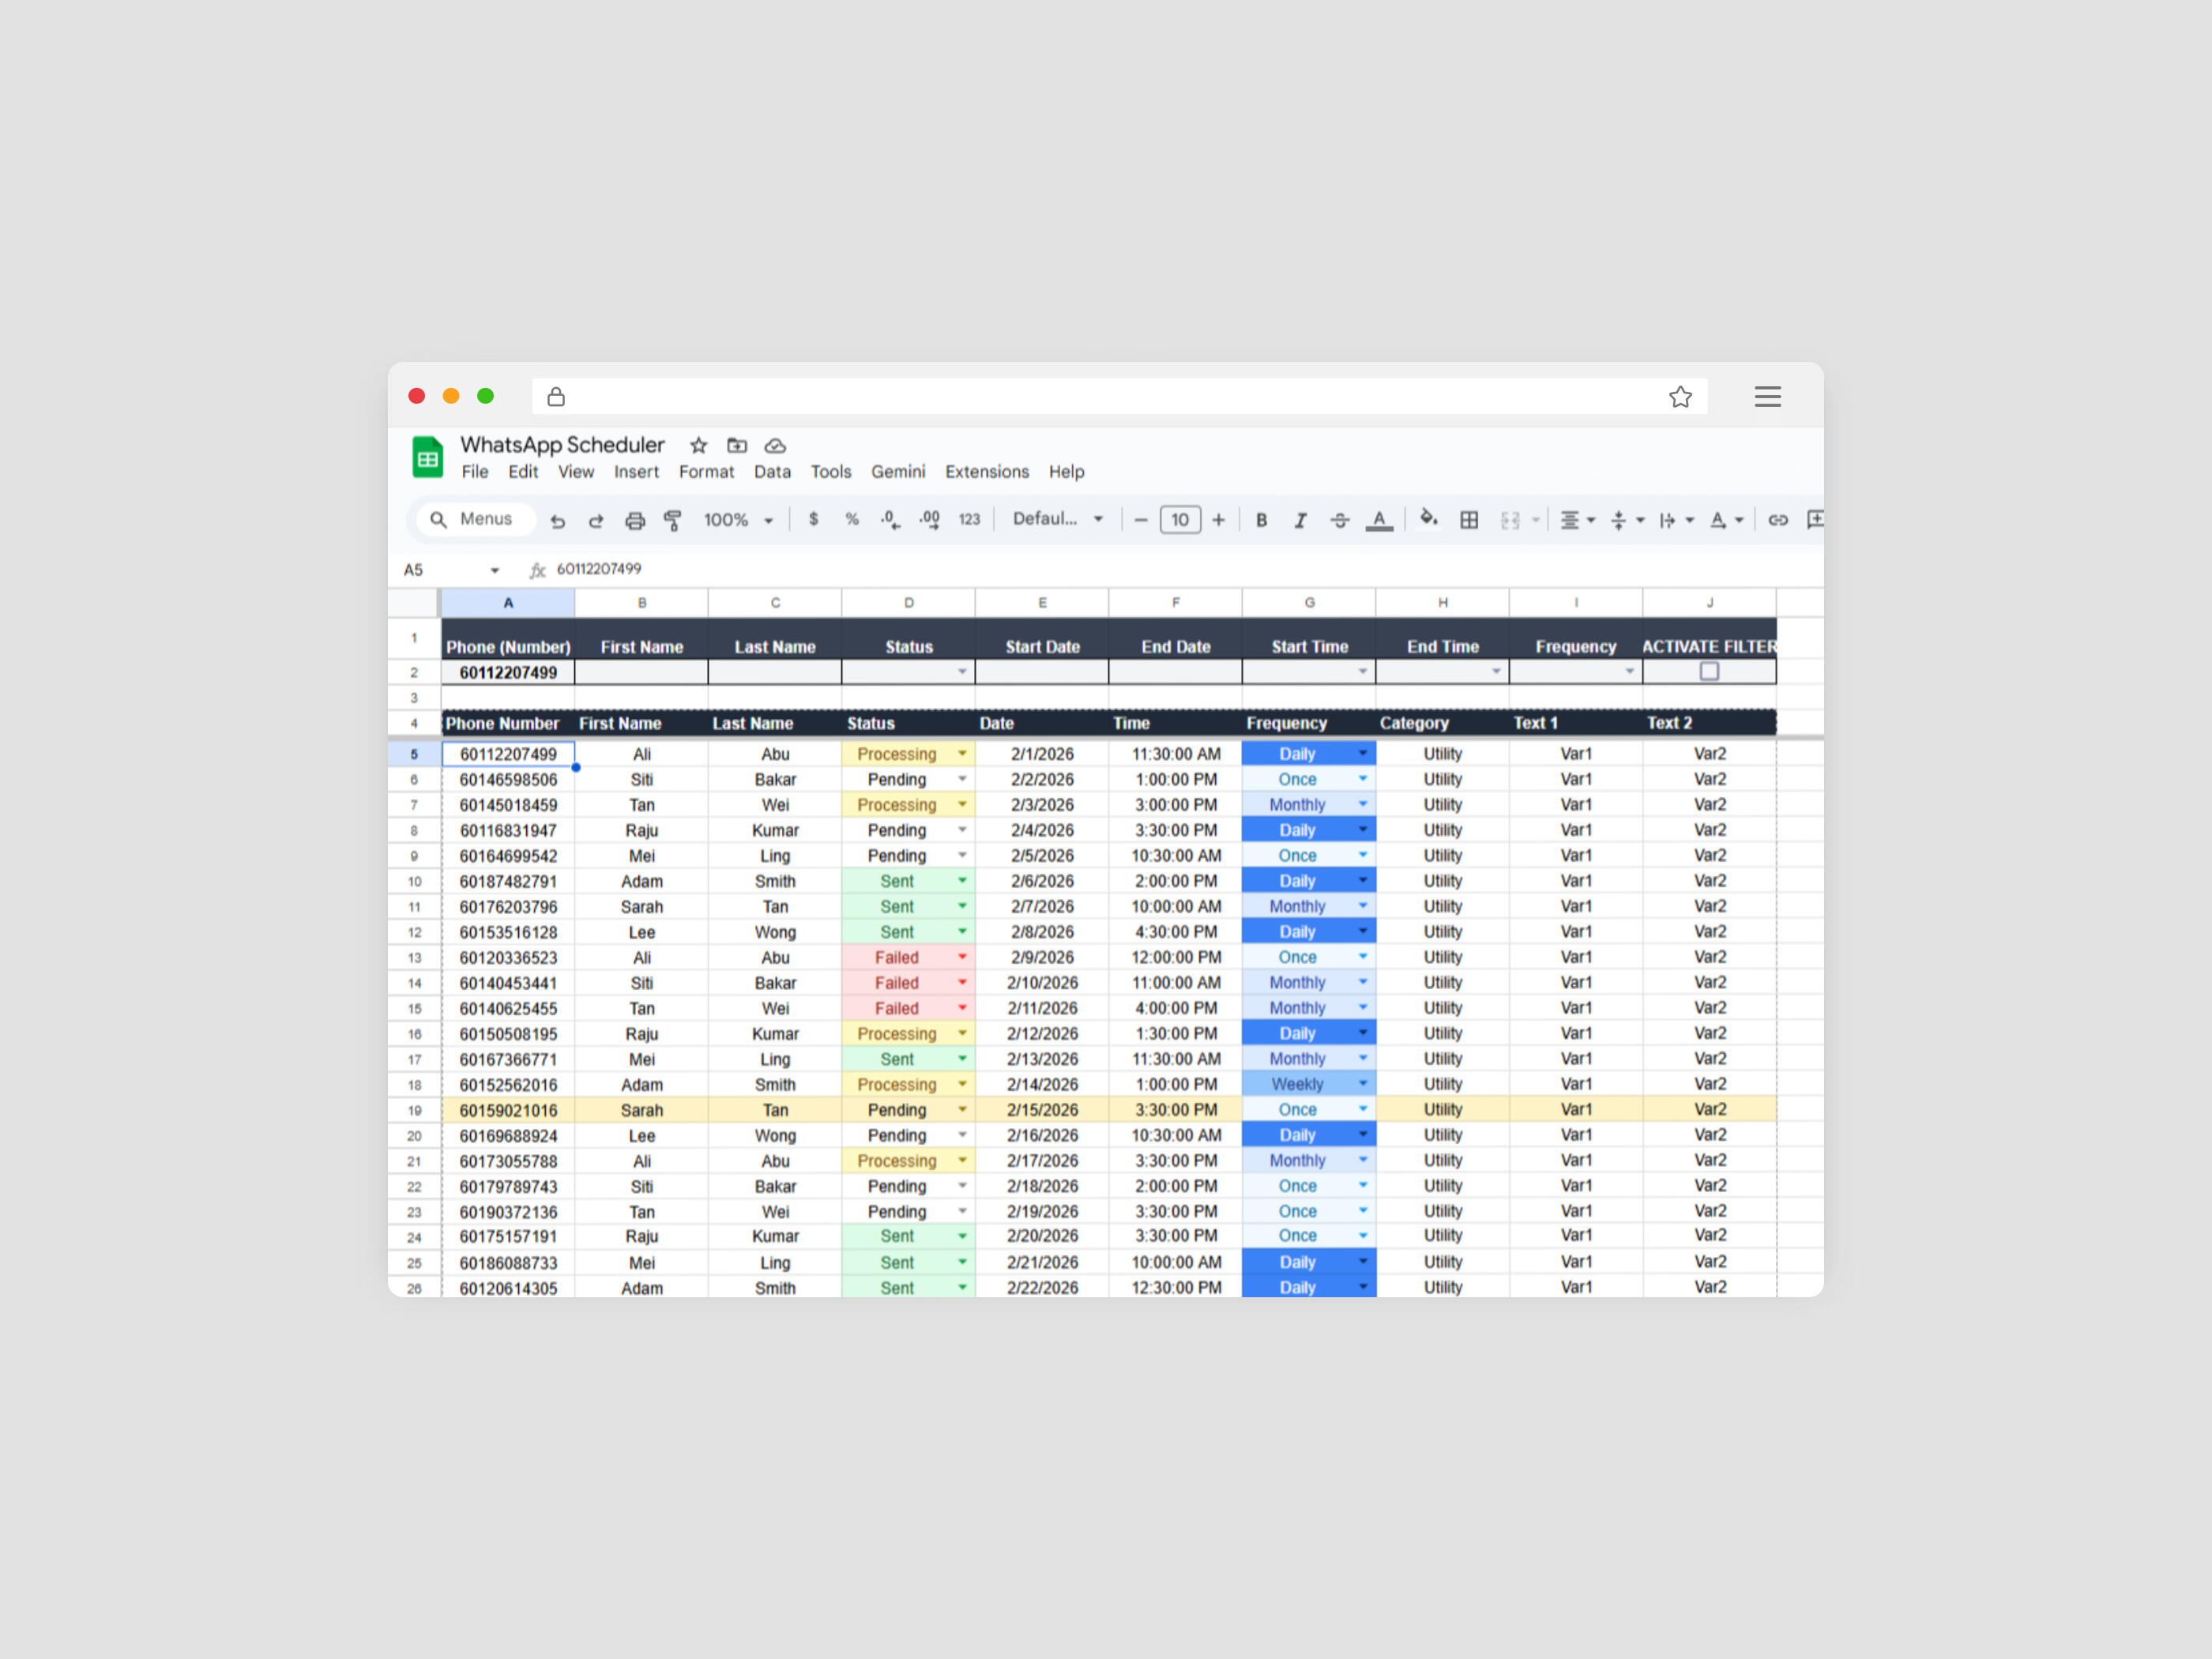Click the print icon in toolbar
Image resolution: width=2212 pixels, height=1659 pixels.
pyautogui.click(x=634, y=520)
